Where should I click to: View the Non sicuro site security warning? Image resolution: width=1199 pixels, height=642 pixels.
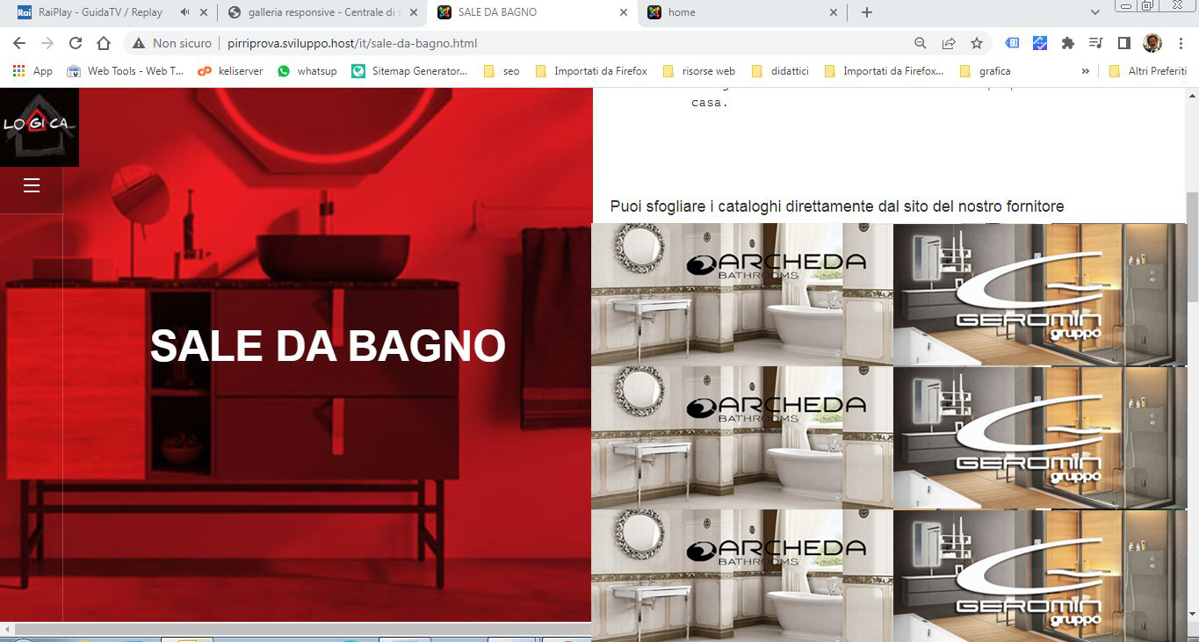click(172, 43)
